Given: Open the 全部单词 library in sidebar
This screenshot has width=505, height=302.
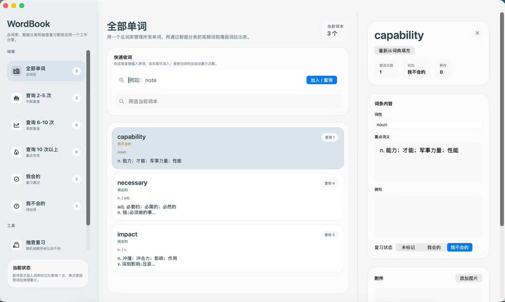Looking at the screenshot, I should [46, 71].
